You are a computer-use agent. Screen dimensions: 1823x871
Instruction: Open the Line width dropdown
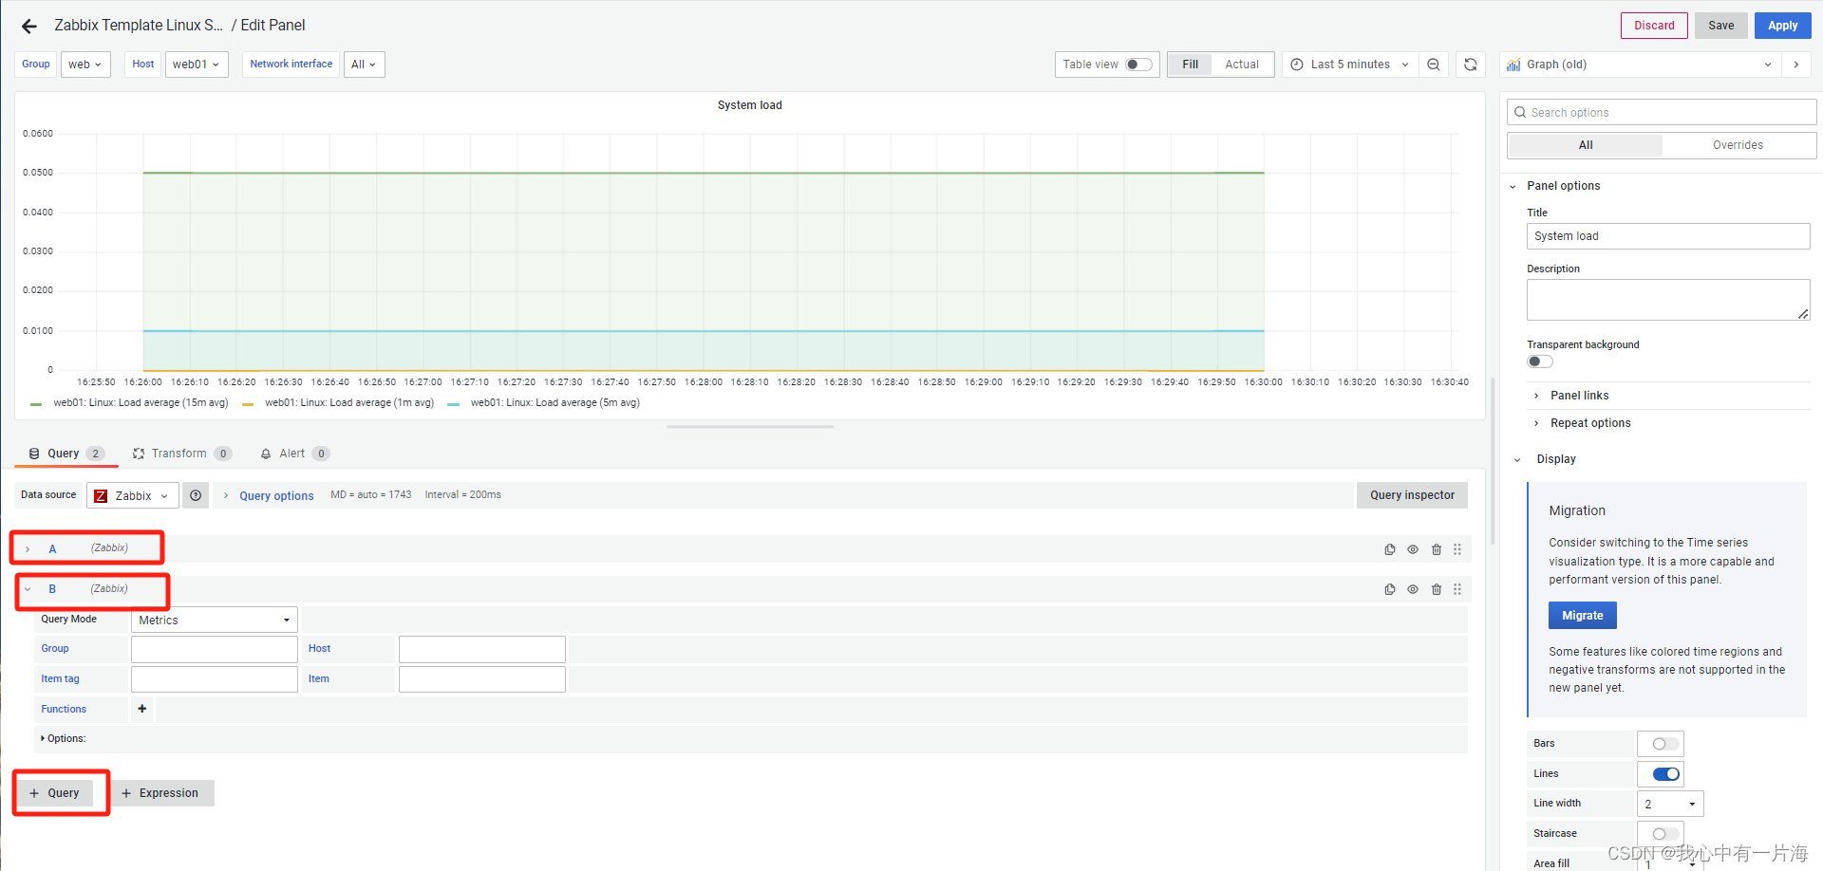tap(1670, 804)
